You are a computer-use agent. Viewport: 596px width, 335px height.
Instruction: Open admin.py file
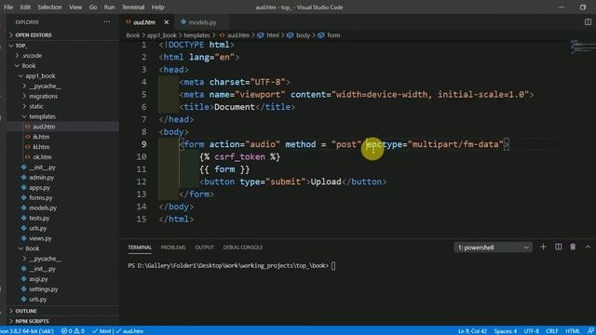[x=62, y=178]
